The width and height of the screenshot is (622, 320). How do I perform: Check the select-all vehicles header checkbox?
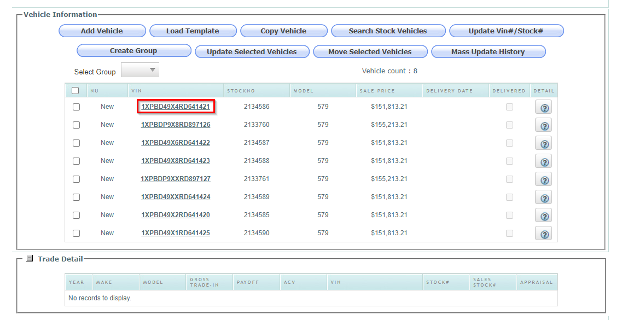[75, 90]
